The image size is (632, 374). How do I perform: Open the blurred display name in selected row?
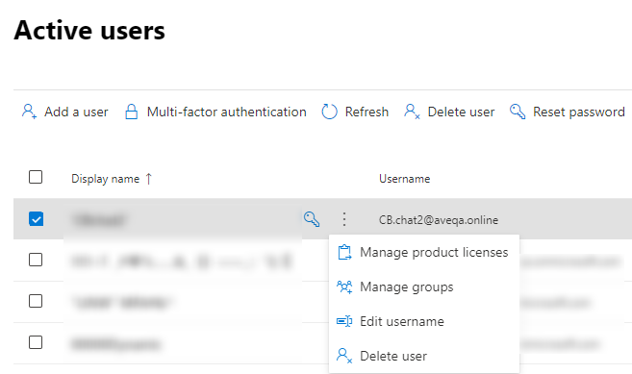coord(99,220)
